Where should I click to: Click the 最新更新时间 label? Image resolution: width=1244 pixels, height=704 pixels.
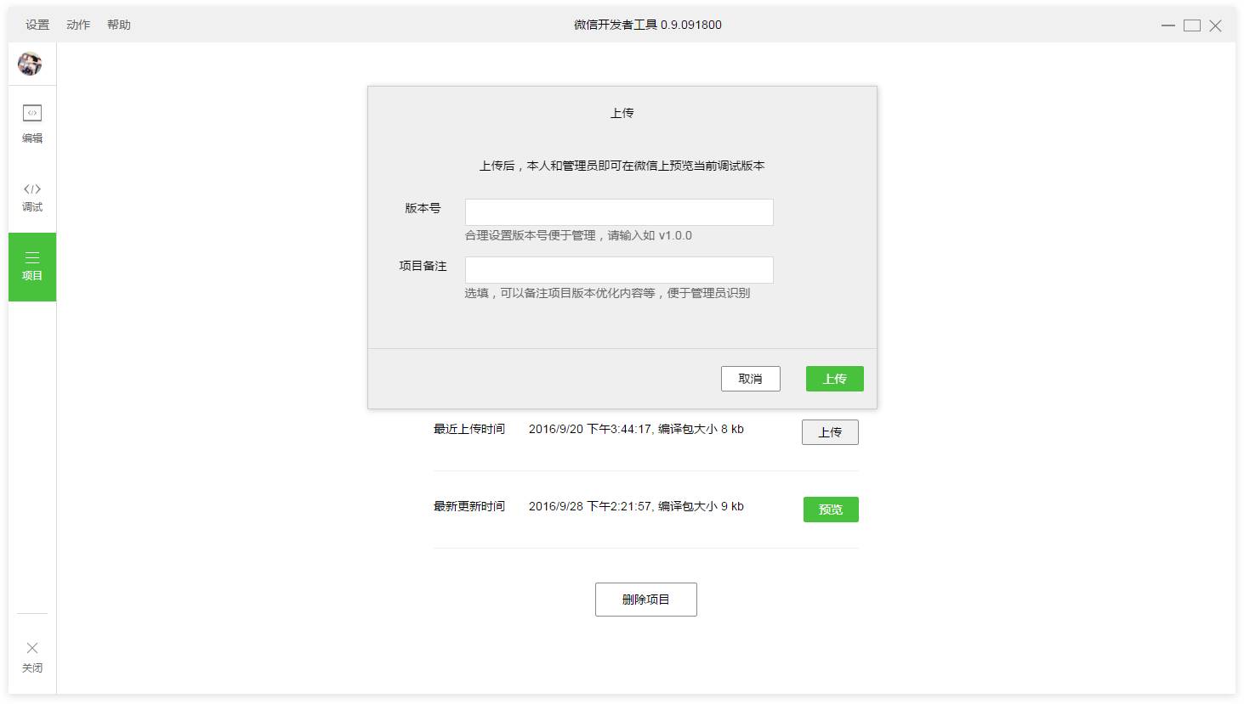click(469, 506)
